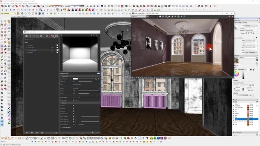This screenshot has height=146, width=260.
Task: Toggle the Affect Specular checkbox
Action: point(74,119)
